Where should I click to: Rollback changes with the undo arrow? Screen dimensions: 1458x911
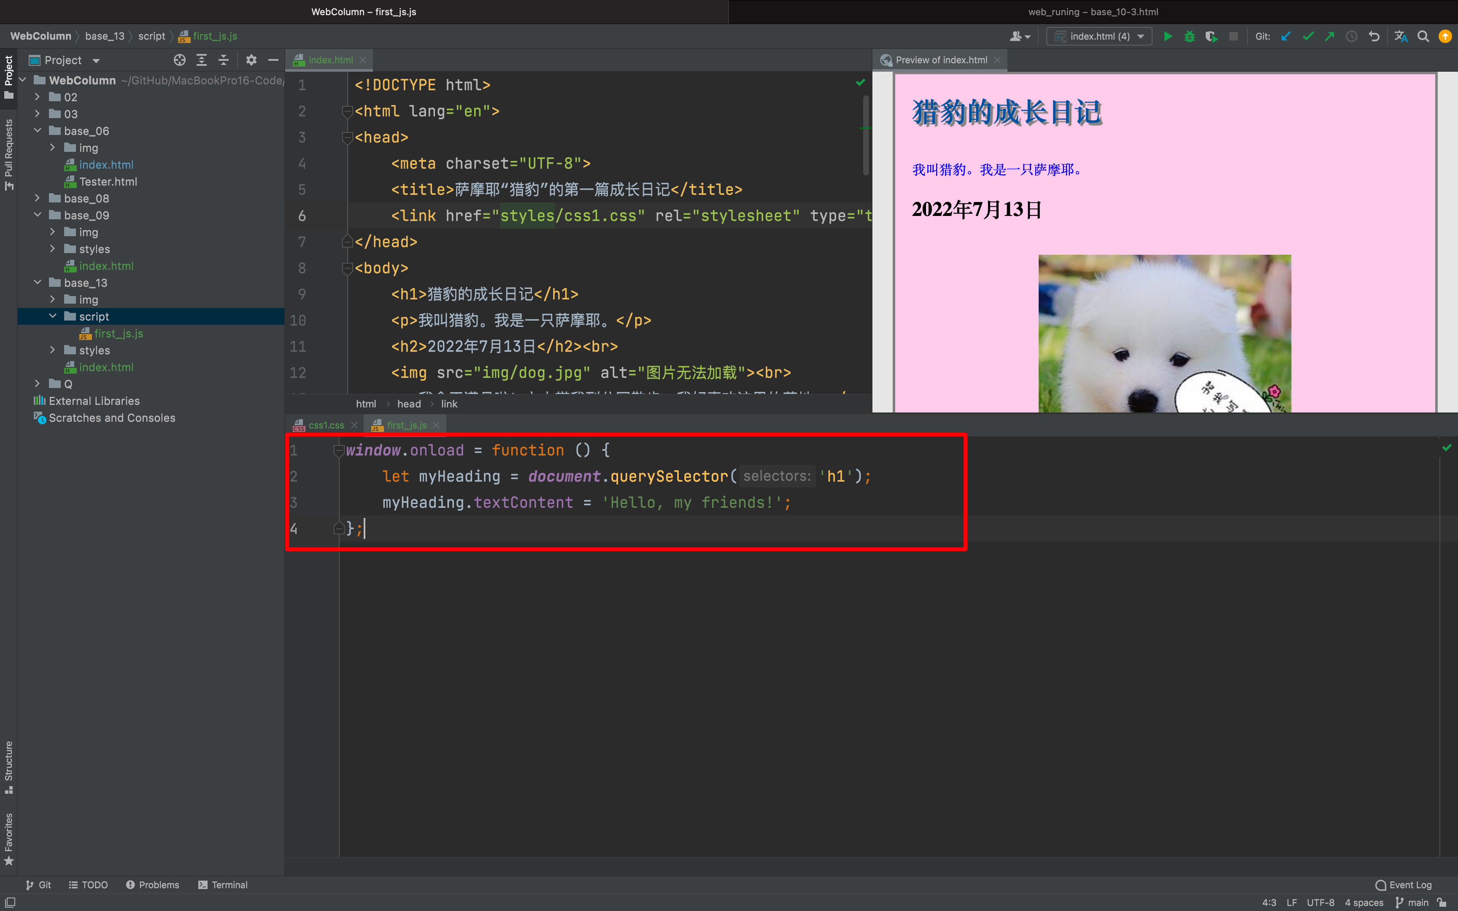pos(1374,36)
